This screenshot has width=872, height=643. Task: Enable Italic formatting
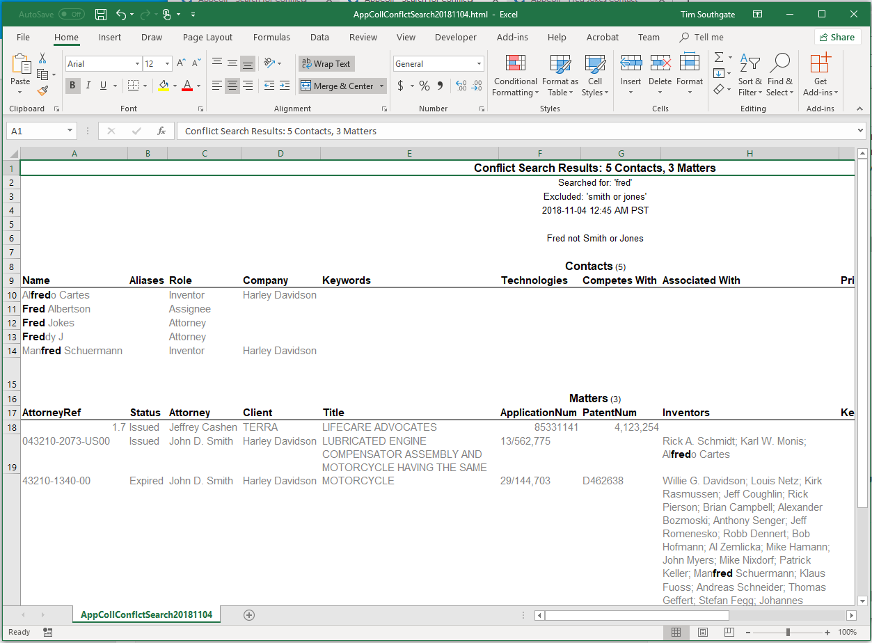pyautogui.click(x=88, y=85)
